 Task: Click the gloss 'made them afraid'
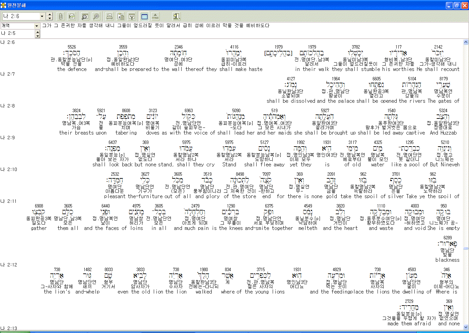pos(409,324)
